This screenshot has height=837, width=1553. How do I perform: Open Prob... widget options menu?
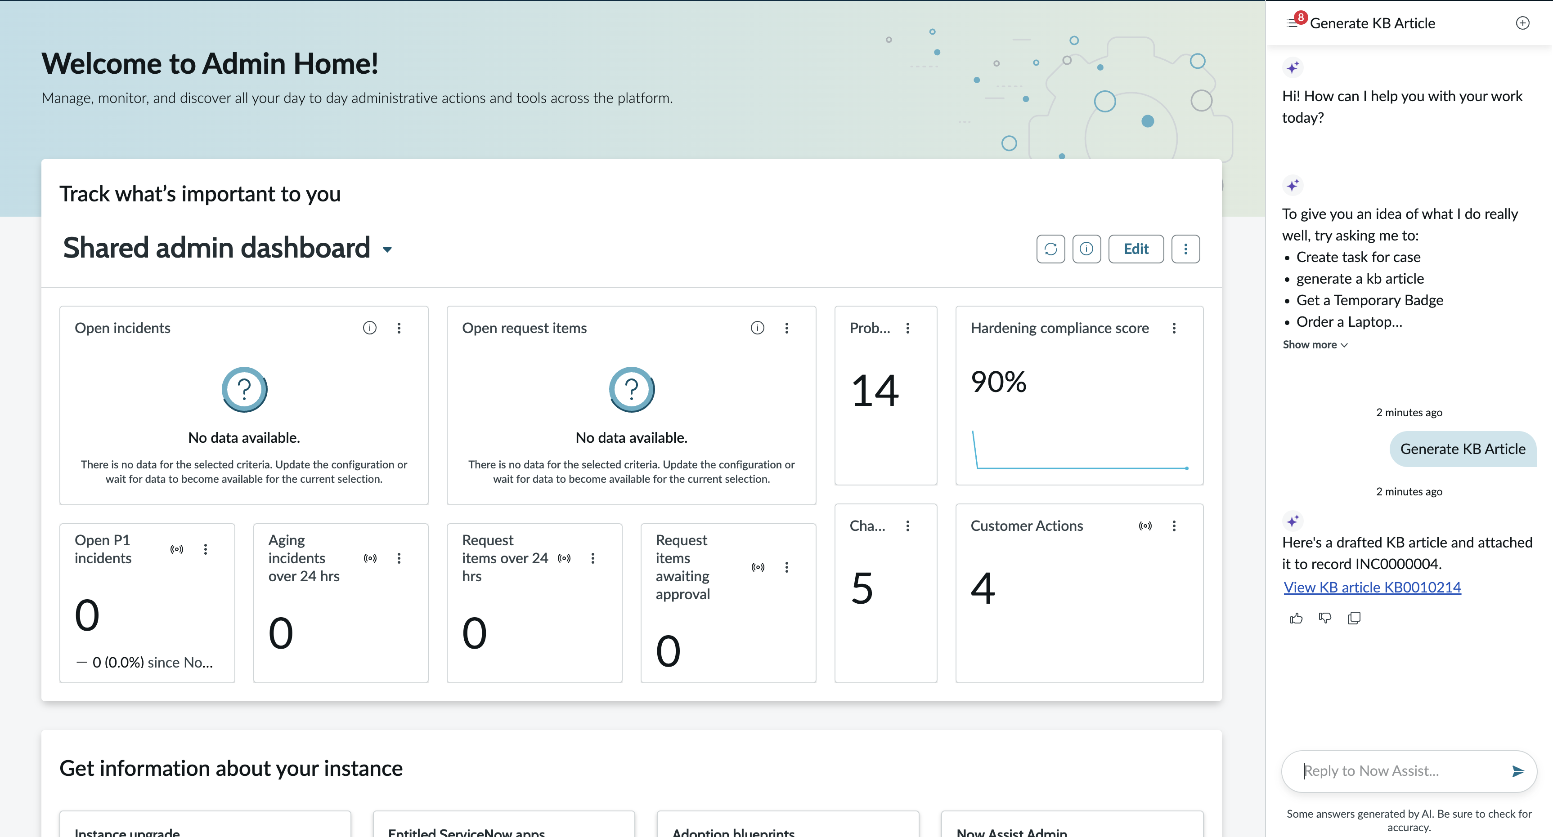tap(907, 328)
